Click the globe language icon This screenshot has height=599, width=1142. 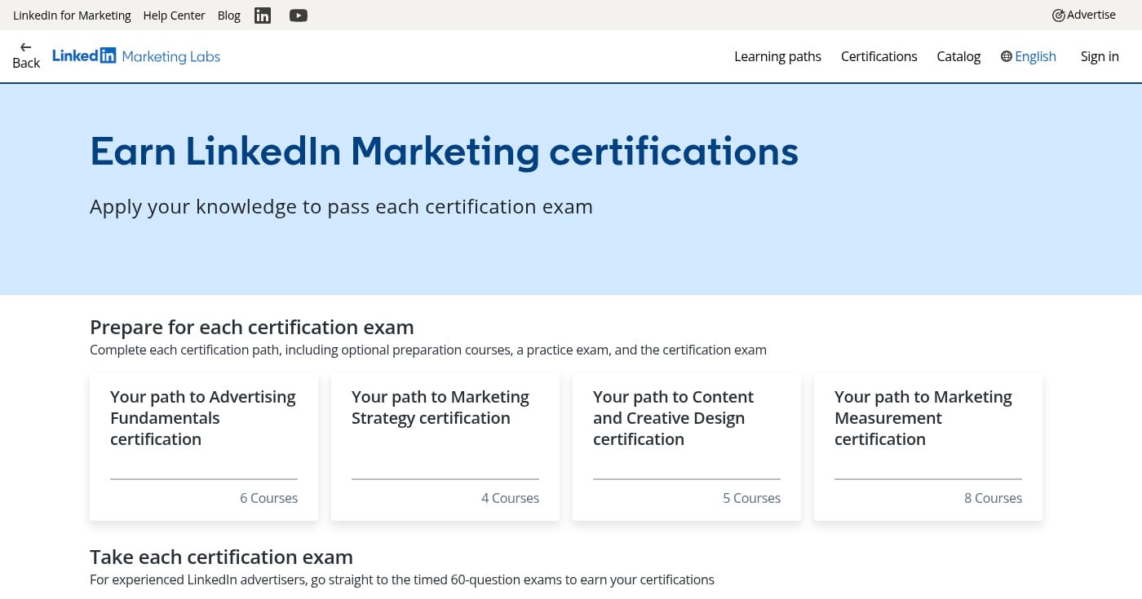tap(1007, 56)
